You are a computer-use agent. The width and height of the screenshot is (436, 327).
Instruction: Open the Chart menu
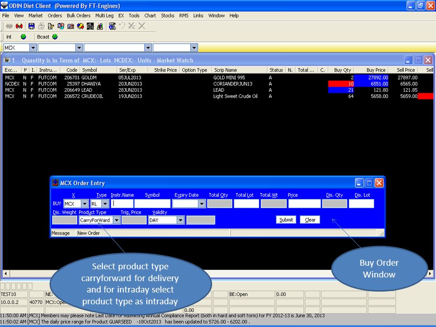[150, 15]
